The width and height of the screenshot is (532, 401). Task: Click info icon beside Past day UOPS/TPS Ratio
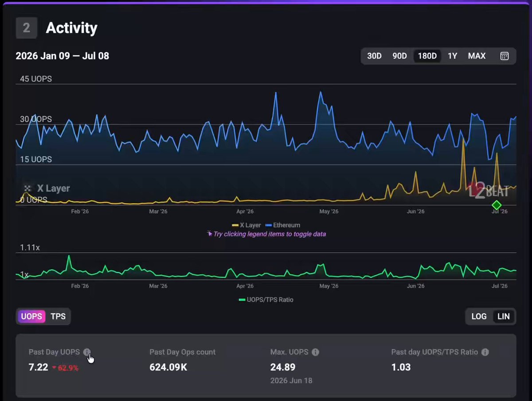click(485, 352)
